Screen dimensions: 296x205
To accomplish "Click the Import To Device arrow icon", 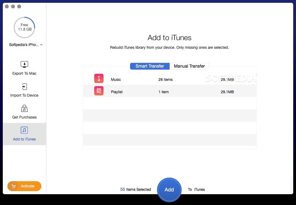I will [x=24, y=86].
